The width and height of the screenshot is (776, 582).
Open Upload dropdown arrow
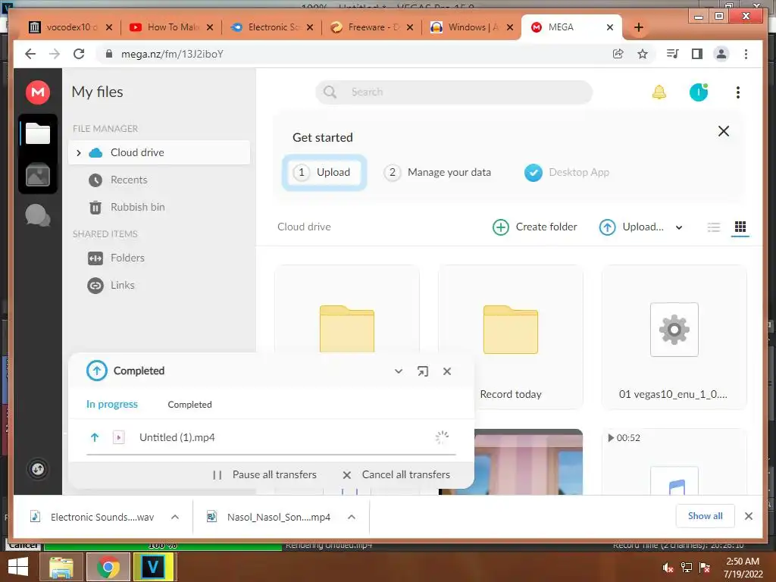[679, 227]
